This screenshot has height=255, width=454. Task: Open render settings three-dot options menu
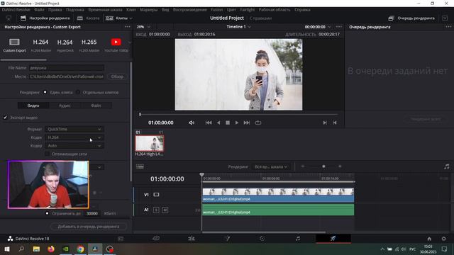coord(128,27)
